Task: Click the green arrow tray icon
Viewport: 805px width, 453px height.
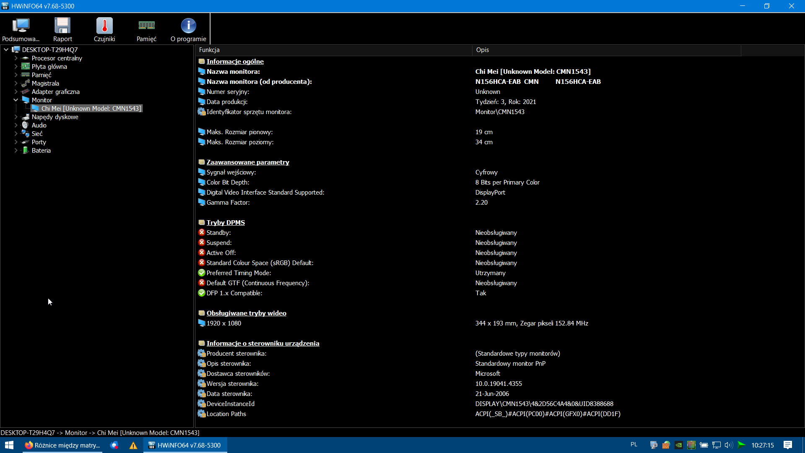Action: (x=741, y=445)
